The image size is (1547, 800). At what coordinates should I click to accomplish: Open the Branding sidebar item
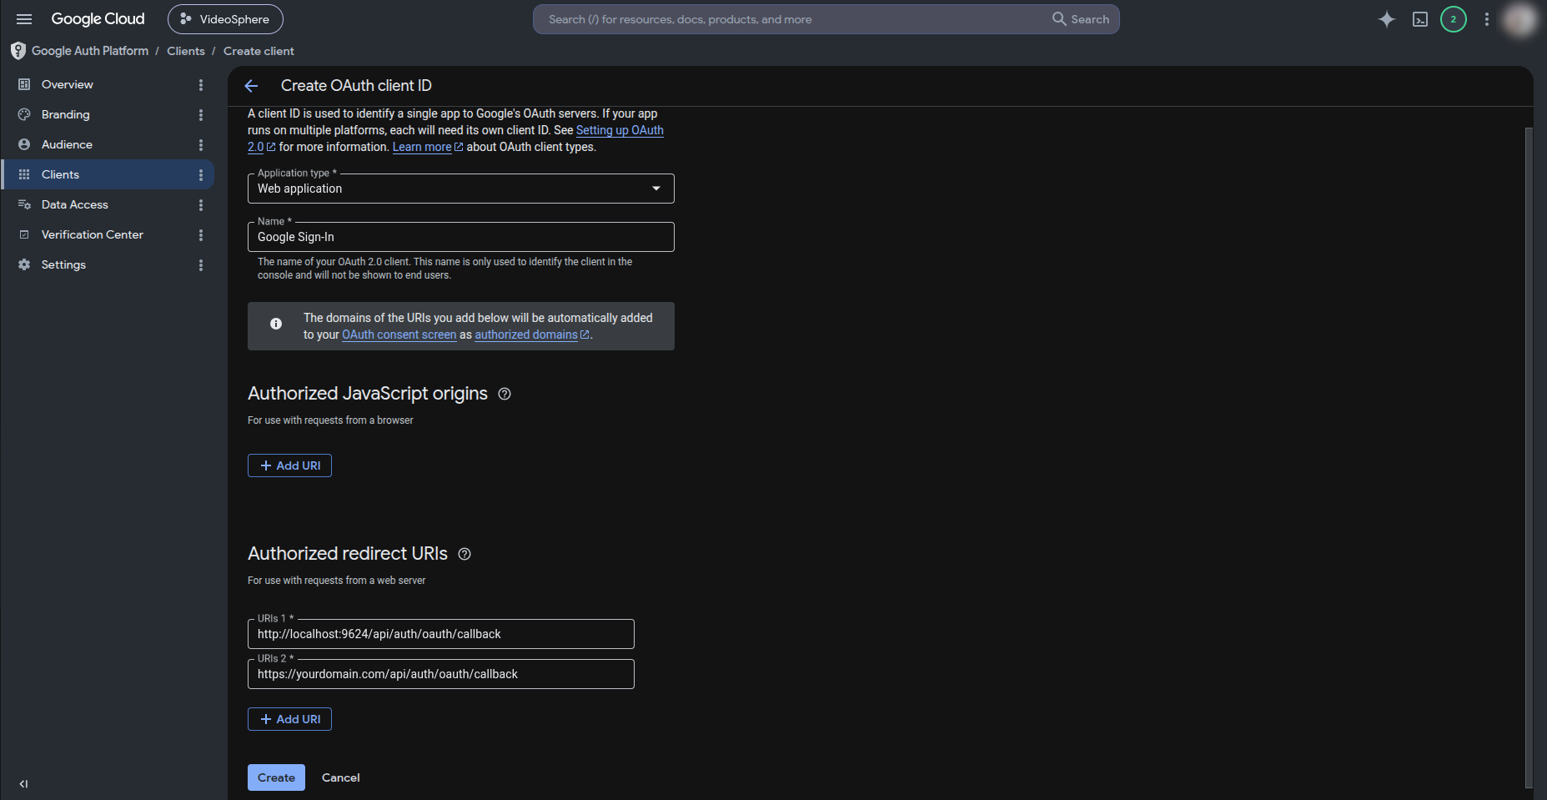click(108, 114)
